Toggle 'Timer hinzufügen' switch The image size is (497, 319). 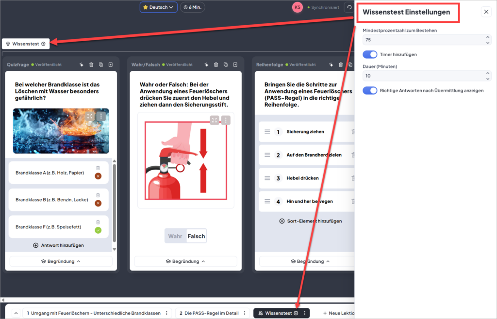[370, 55]
